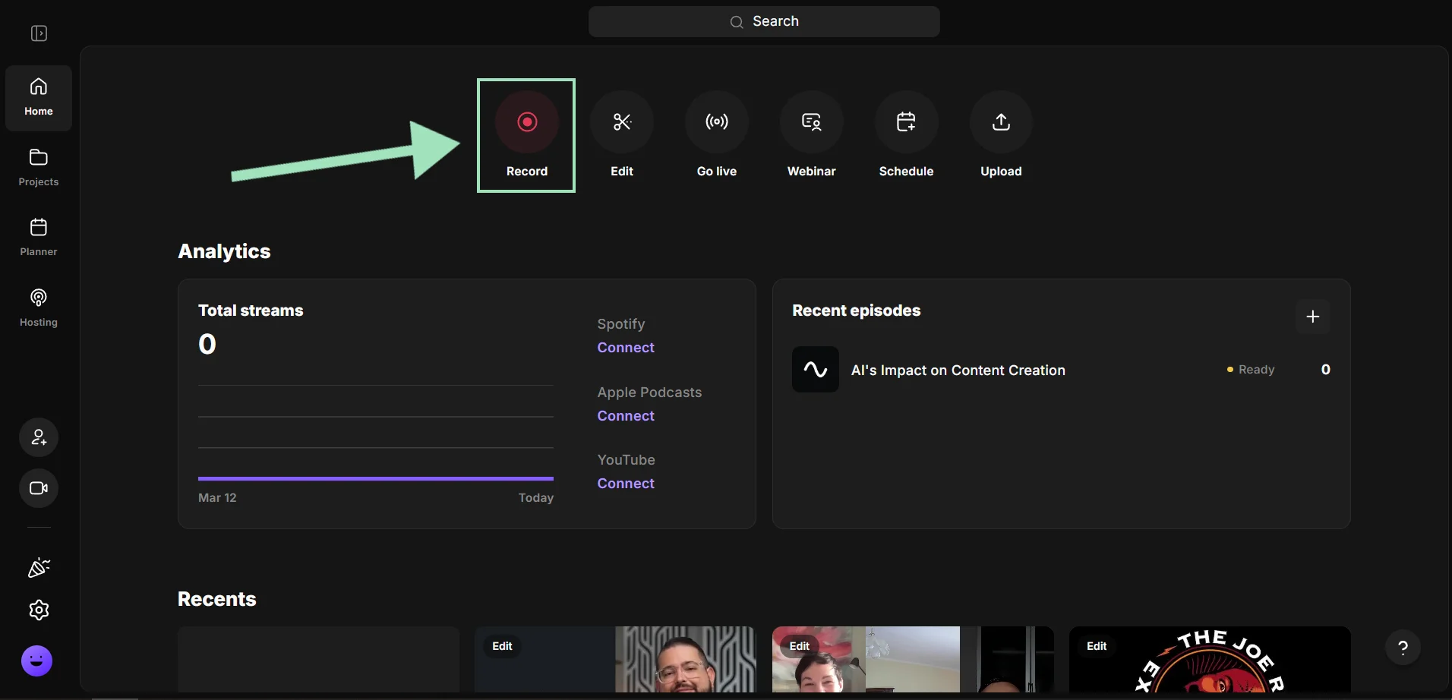This screenshot has width=1452, height=700.
Task: Click the Search field
Action: pos(764,21)
